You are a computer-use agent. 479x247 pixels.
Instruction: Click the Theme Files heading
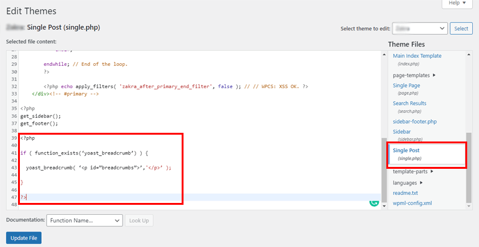coord(406,44)
